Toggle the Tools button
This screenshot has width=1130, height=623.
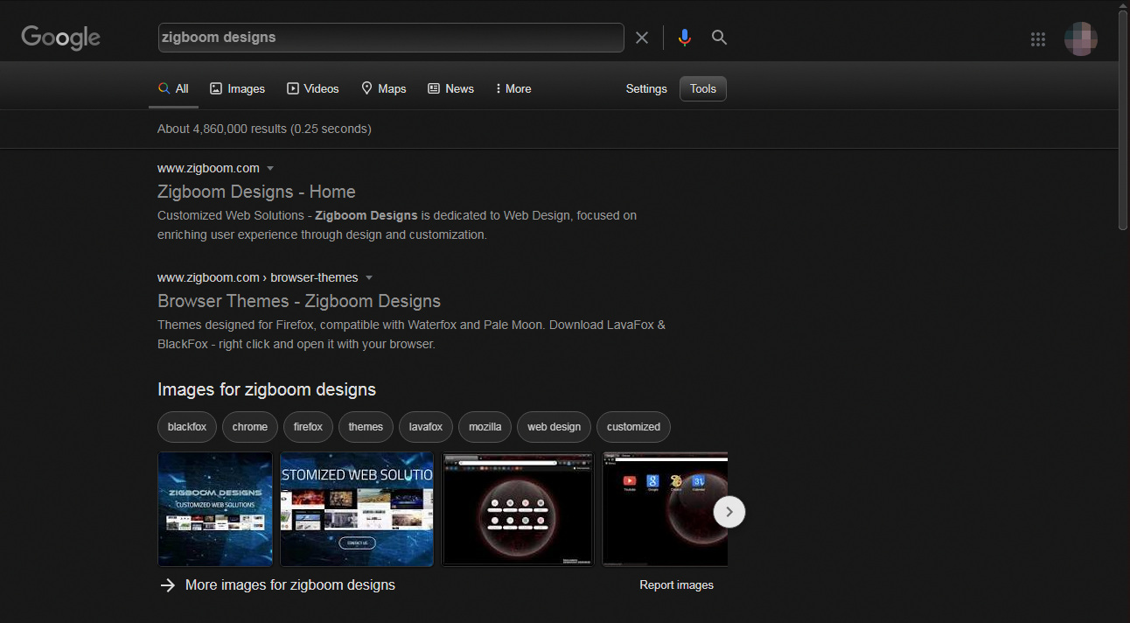(x=703, y=88)
